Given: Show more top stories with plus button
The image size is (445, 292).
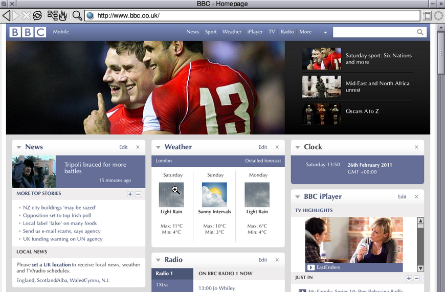Looking at the screenshot, I should pos(130,194).
